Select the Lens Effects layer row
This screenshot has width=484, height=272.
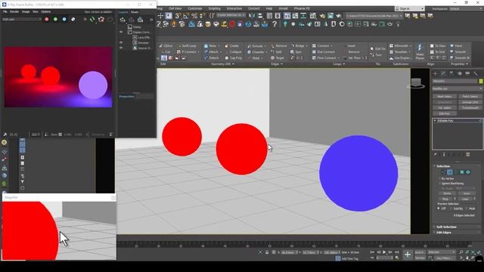[x=141, y=37]
